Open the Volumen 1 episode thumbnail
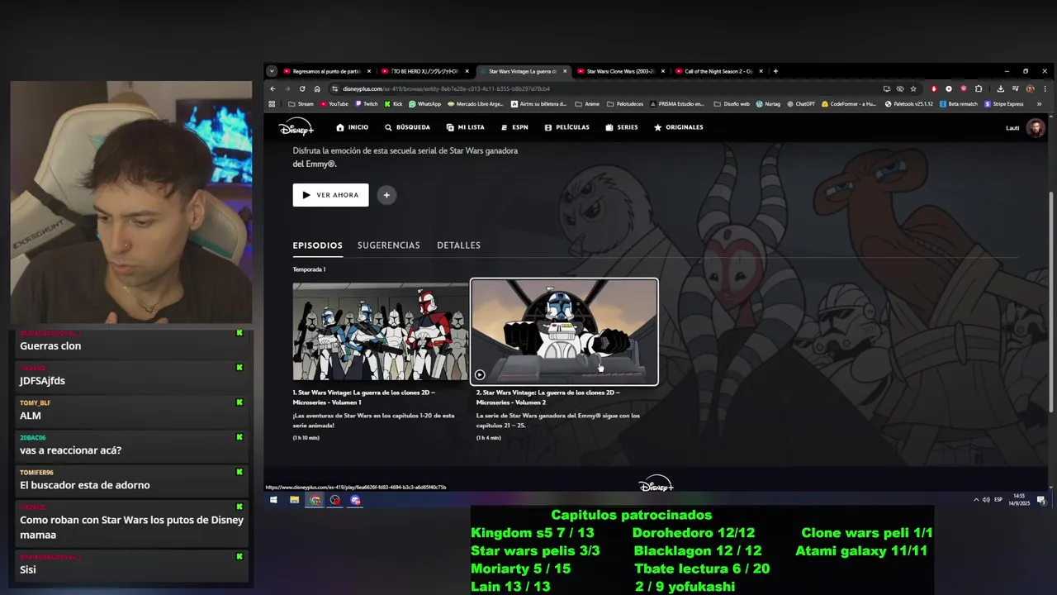The width and height of the screenshot is (1057, 595). [x=380, y=331]
